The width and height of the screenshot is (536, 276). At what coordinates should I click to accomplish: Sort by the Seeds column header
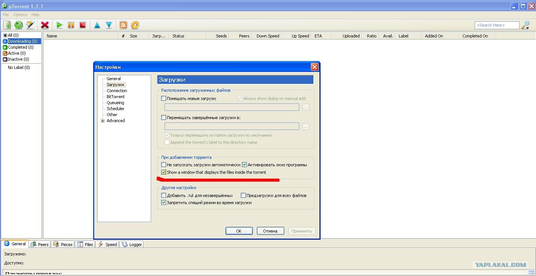218,36
